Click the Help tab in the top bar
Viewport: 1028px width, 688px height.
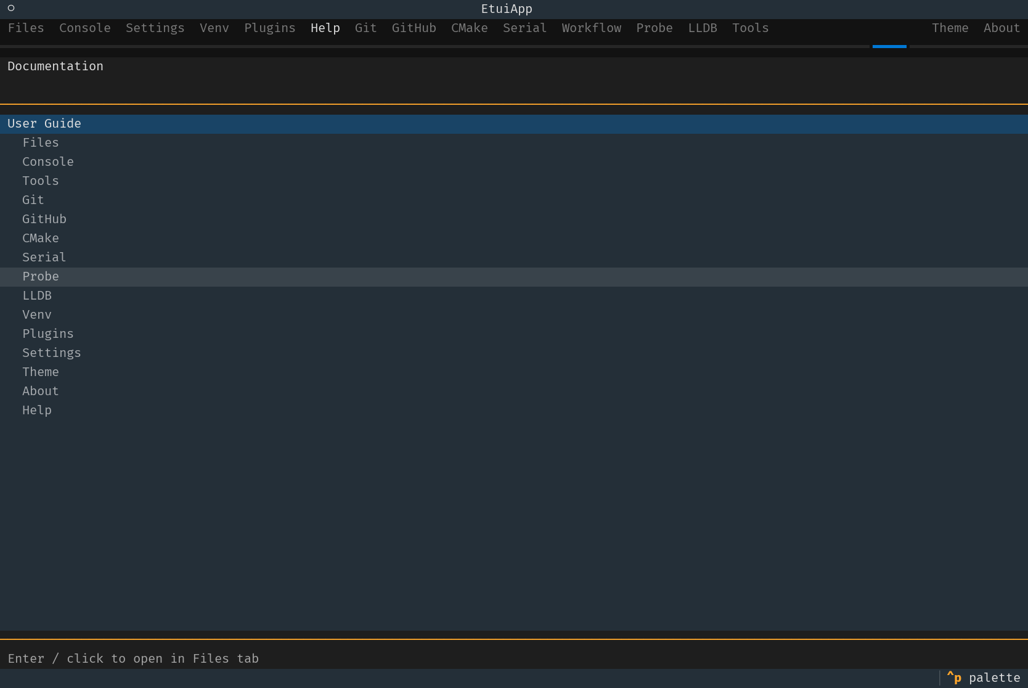click(325, 28)
